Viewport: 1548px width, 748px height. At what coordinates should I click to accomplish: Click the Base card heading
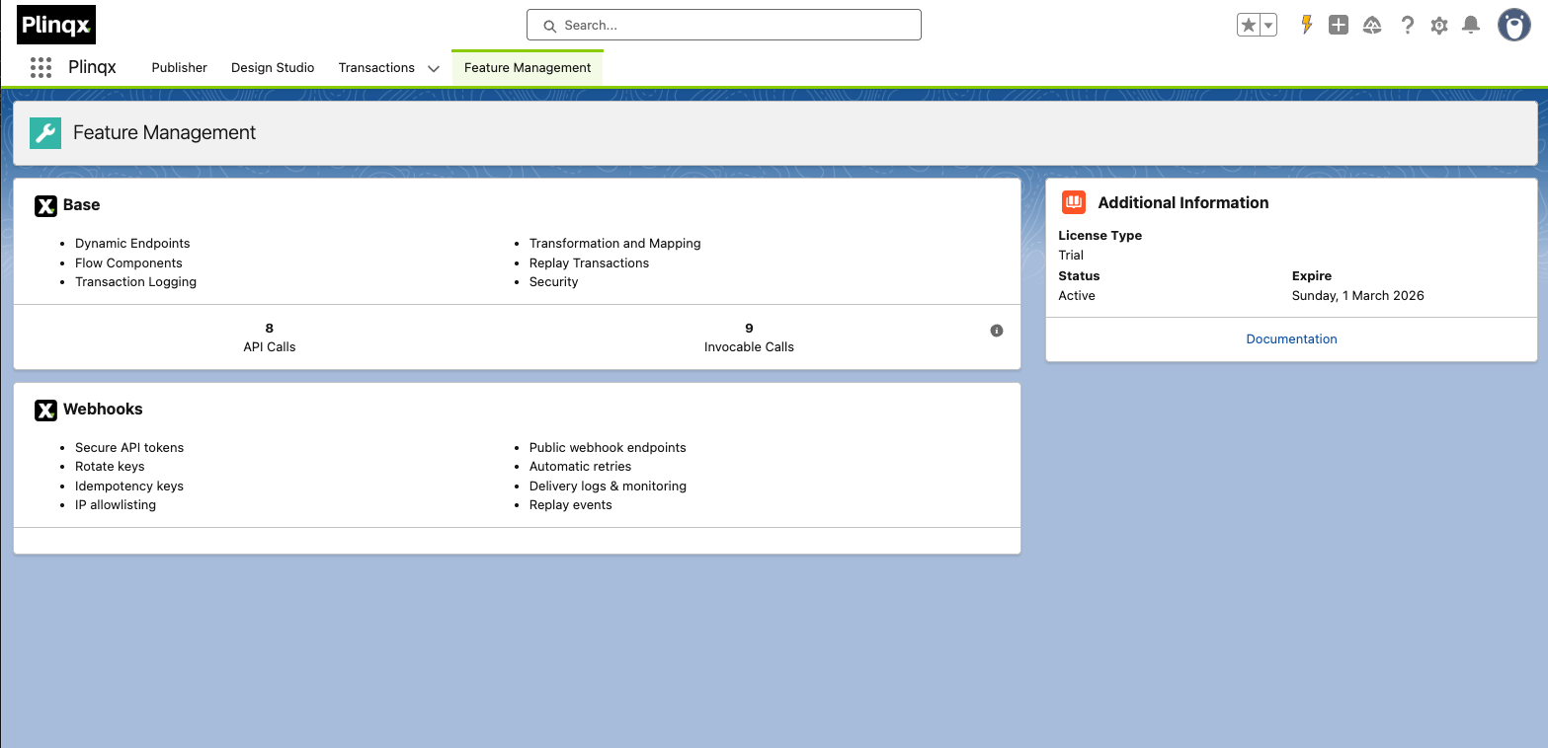tap(81, 204)
